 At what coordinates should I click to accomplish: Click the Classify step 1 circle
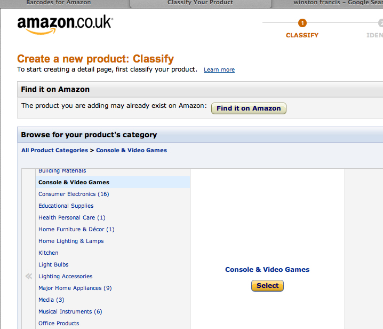click(x=302, y=23)
